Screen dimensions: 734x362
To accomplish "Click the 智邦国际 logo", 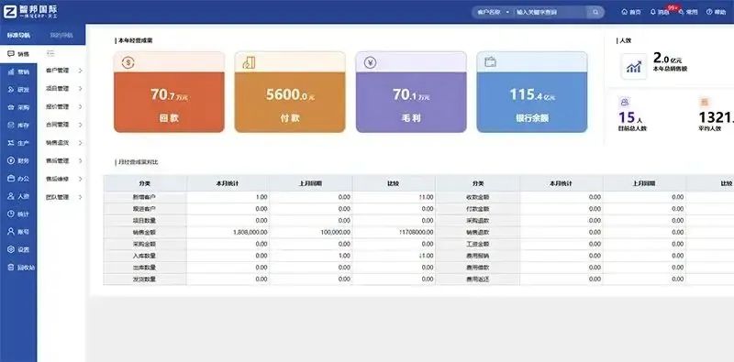I will [31, 12].
